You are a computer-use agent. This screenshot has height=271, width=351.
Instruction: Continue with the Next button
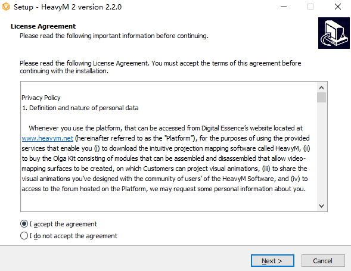pos(272,261)
